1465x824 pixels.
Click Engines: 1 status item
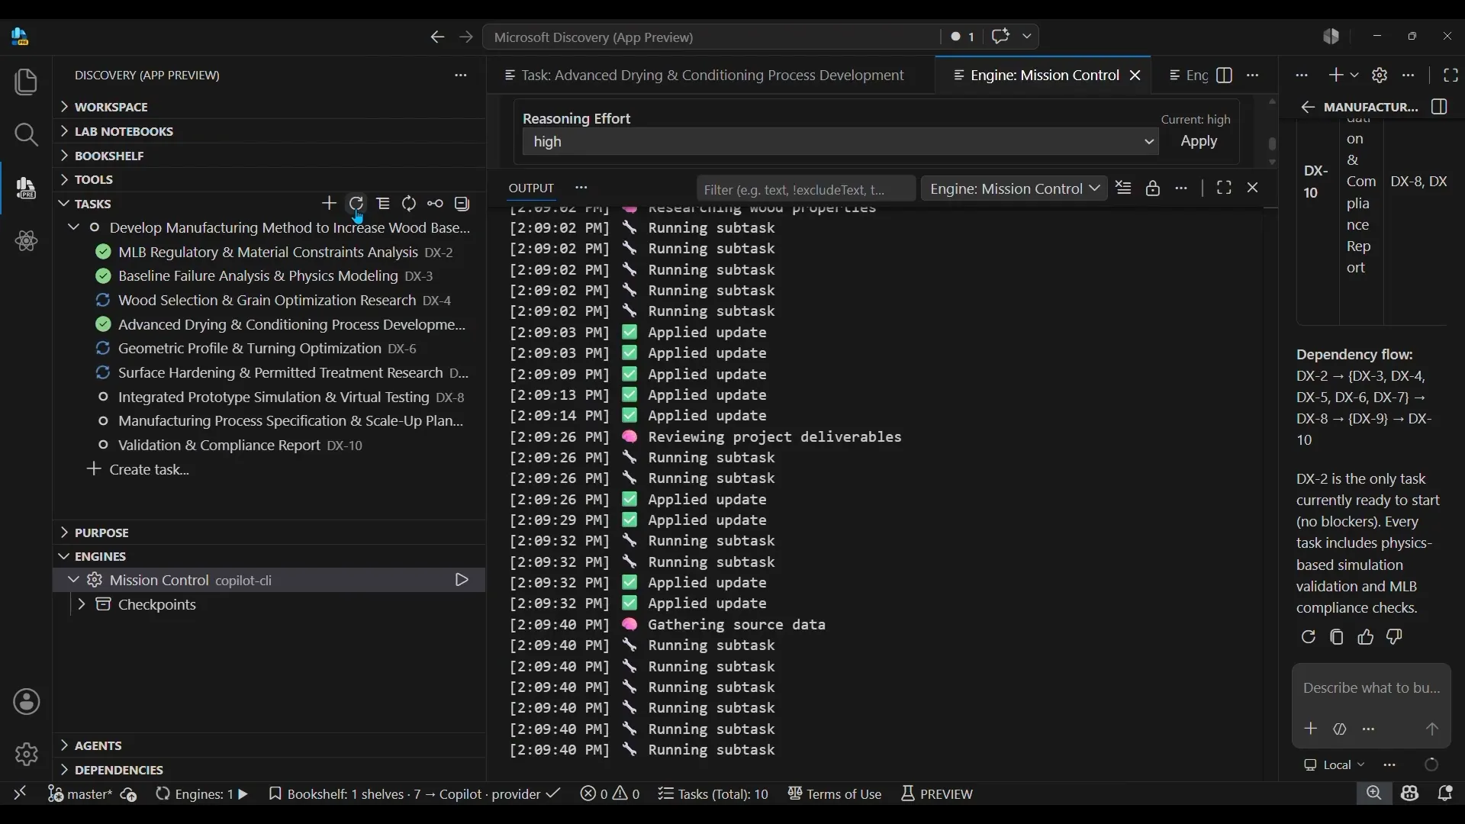coord(202,794)
